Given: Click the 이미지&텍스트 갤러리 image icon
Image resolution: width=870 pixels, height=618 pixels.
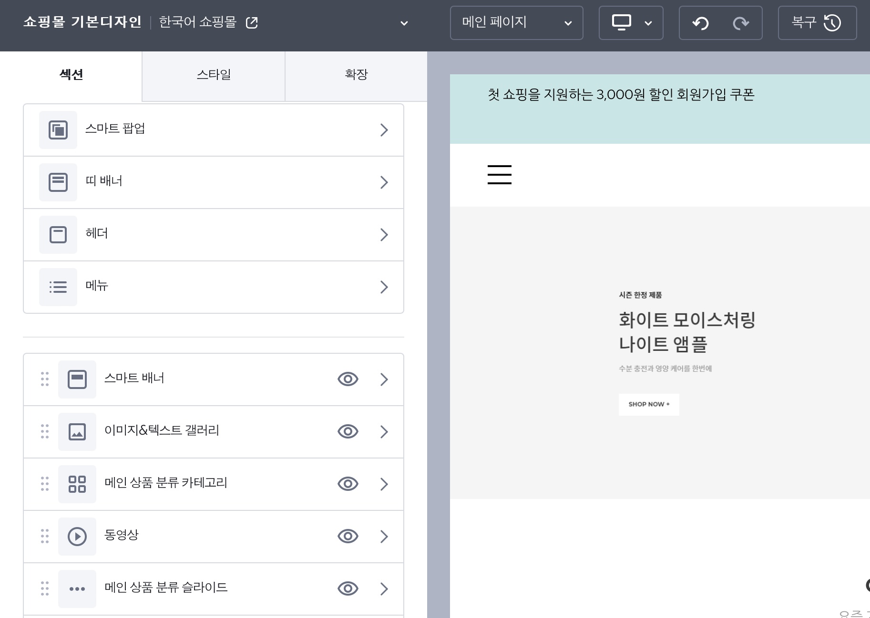Looking at the screenshot, I should pos(77,432).
